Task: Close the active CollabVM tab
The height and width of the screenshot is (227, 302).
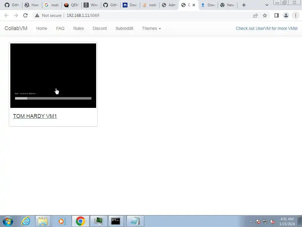Action: pos(194,5)
